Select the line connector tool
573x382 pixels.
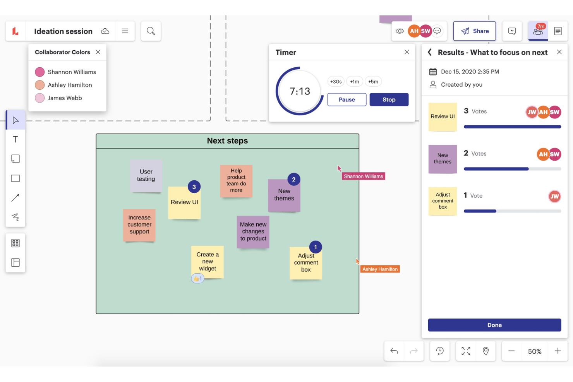coord(15,198)
